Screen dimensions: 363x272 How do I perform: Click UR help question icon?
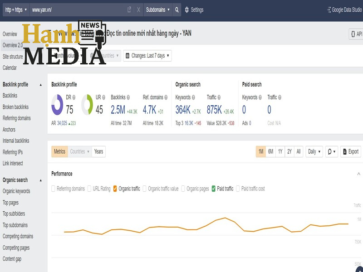pyautogui.click(x=104, y=97)
